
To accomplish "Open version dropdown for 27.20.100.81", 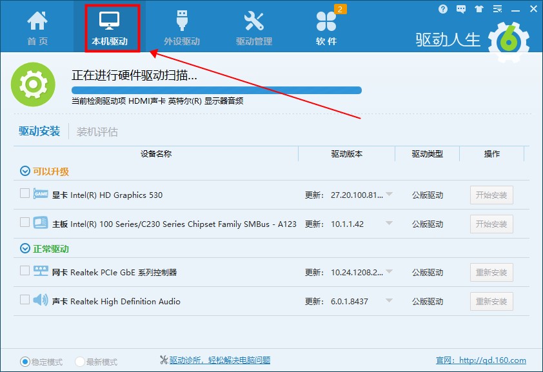I will tap(390, 194).
